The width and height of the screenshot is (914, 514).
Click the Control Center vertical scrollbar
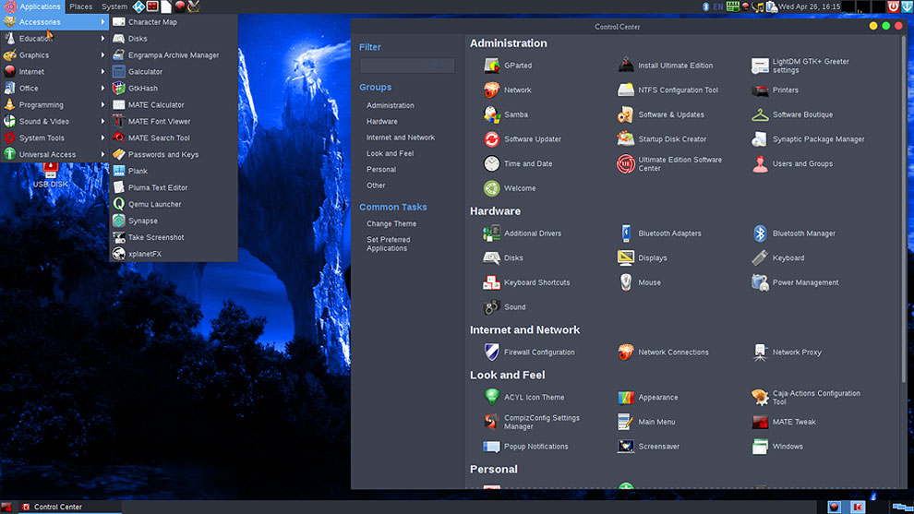click(x=904, y=209)
